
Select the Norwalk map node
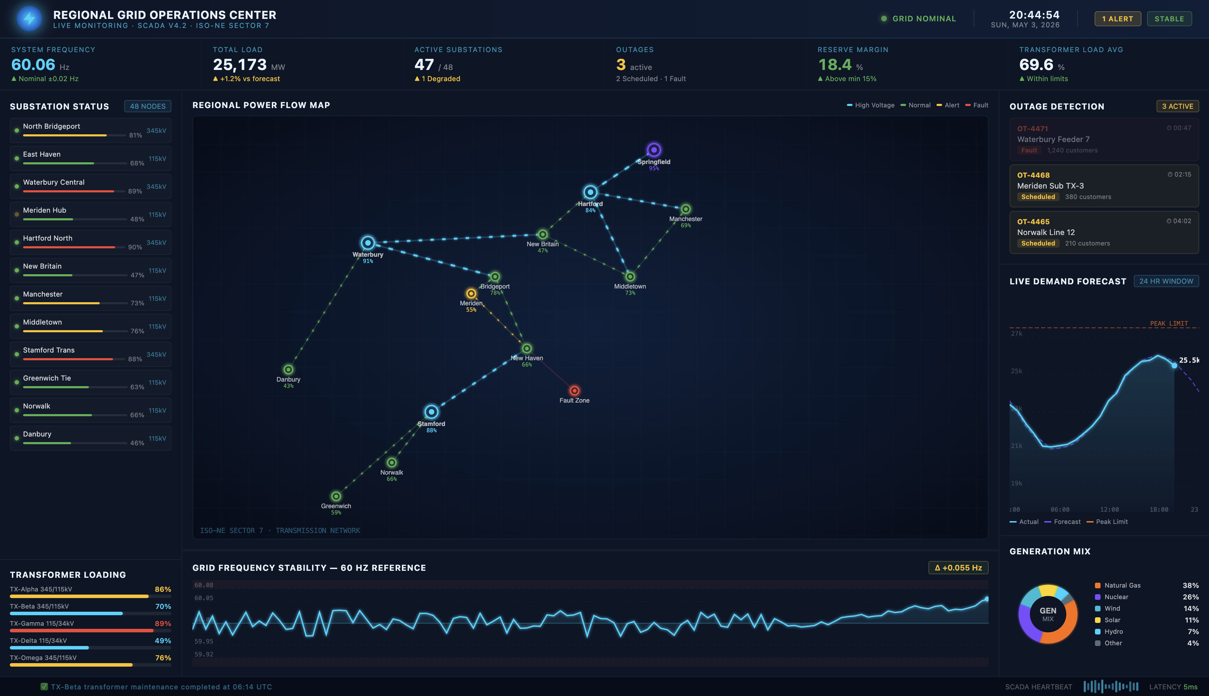391,462
